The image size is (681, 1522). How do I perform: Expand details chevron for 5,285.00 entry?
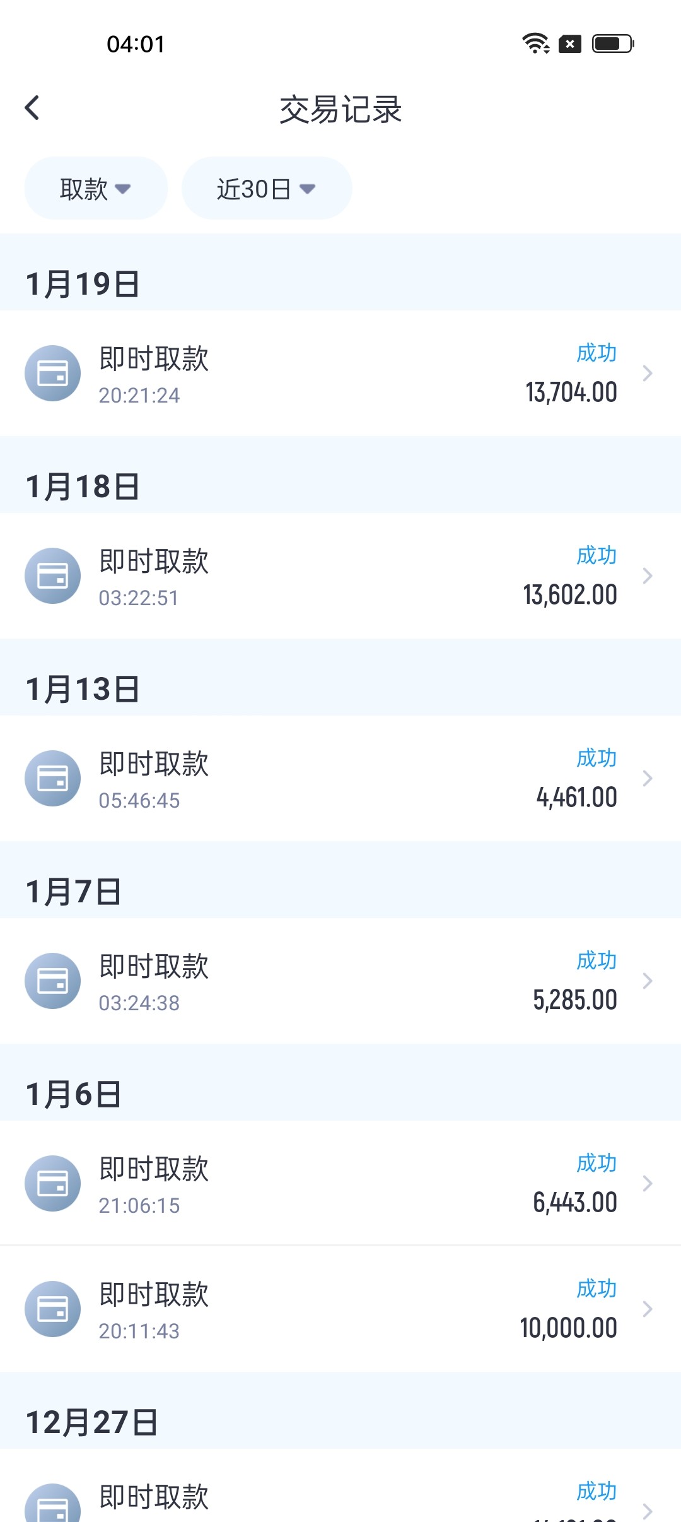click(647, 981)
